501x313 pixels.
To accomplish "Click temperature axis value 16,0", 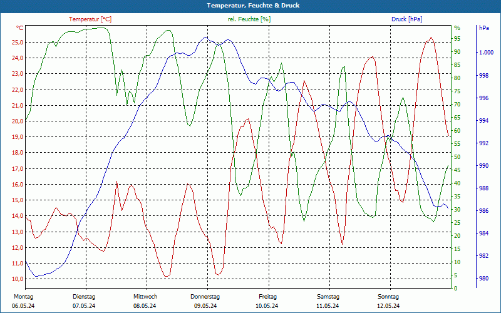I will [18, 184].
